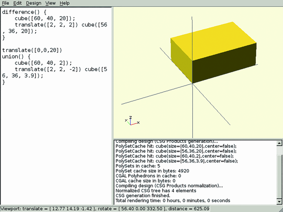Open the File menu
This screenshot has width=283, height=212.
6,3
